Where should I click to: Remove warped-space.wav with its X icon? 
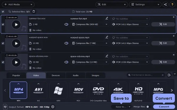(x=174, y=36)
